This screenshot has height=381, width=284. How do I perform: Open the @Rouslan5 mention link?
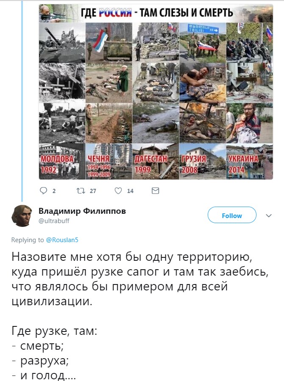click(62, 240)
